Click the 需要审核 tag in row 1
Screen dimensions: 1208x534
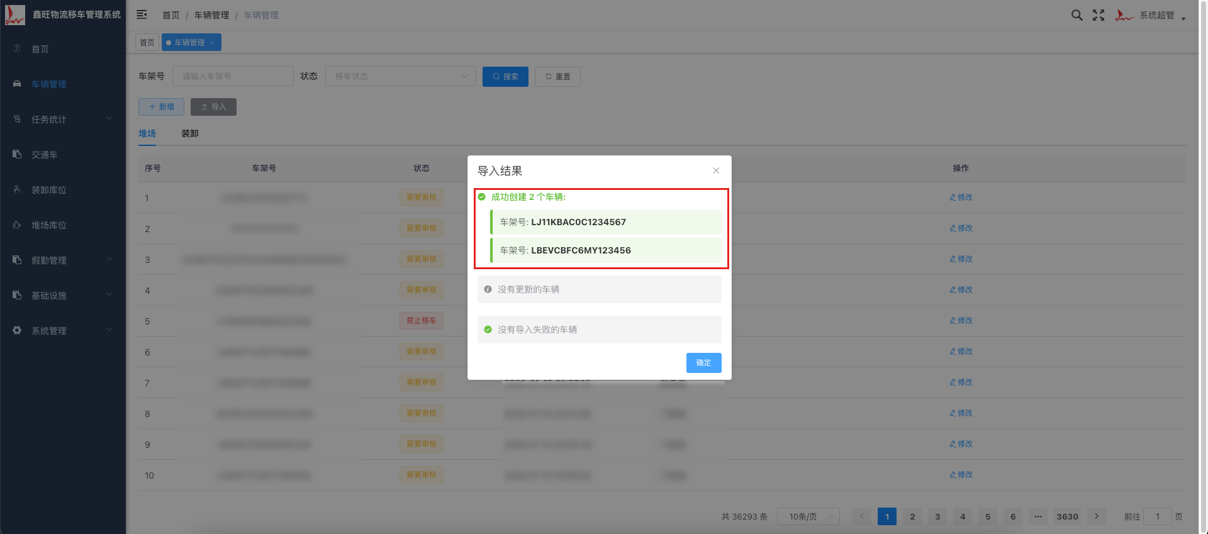[x=422, y=197]
